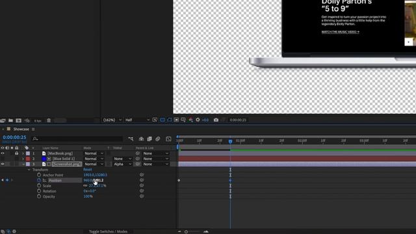Click the channel color icon in viewer toolbar
Screen dimensions: 416x234
point(190,120)
